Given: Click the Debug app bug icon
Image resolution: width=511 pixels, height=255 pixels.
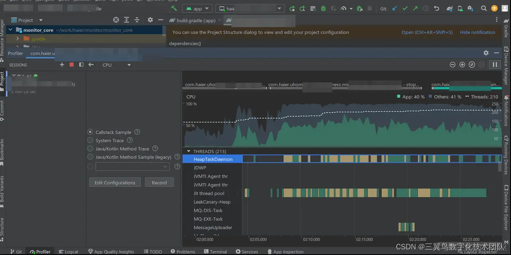Looking at the screenshot, I should pyautogui.click(x=323, y=8).
